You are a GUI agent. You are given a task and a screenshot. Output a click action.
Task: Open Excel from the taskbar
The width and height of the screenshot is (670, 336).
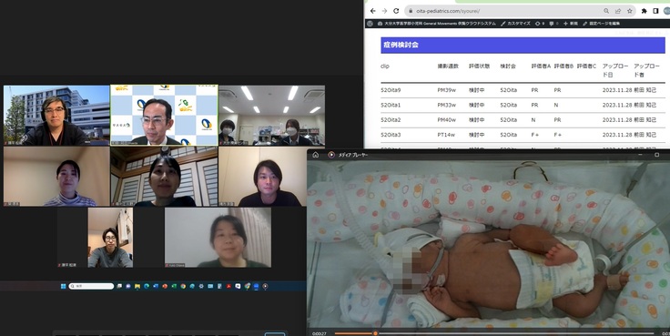174,286
